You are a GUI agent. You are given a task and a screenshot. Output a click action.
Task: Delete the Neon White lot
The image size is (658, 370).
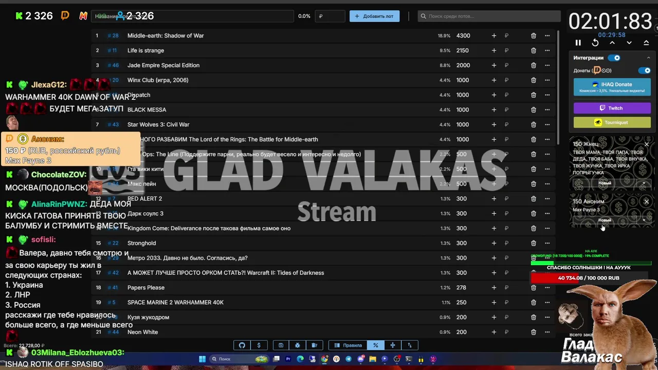coord(534,332)
